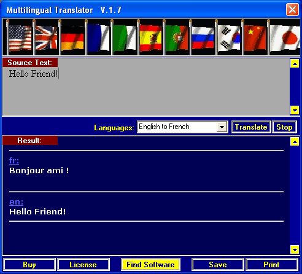Choose the Spanish flag

[150, 37]
